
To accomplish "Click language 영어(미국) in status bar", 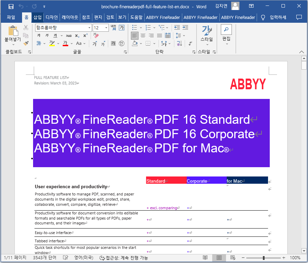I will point(84,258).
